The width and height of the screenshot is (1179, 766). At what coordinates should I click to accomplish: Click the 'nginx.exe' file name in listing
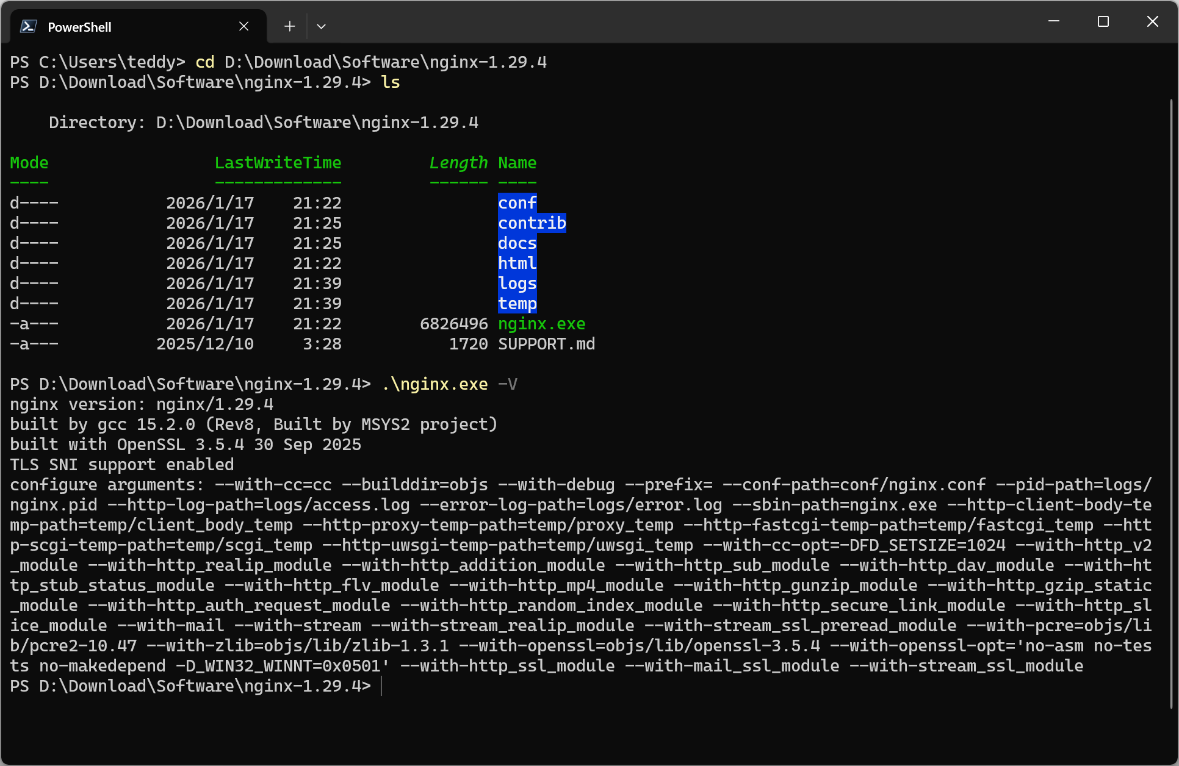542,324
